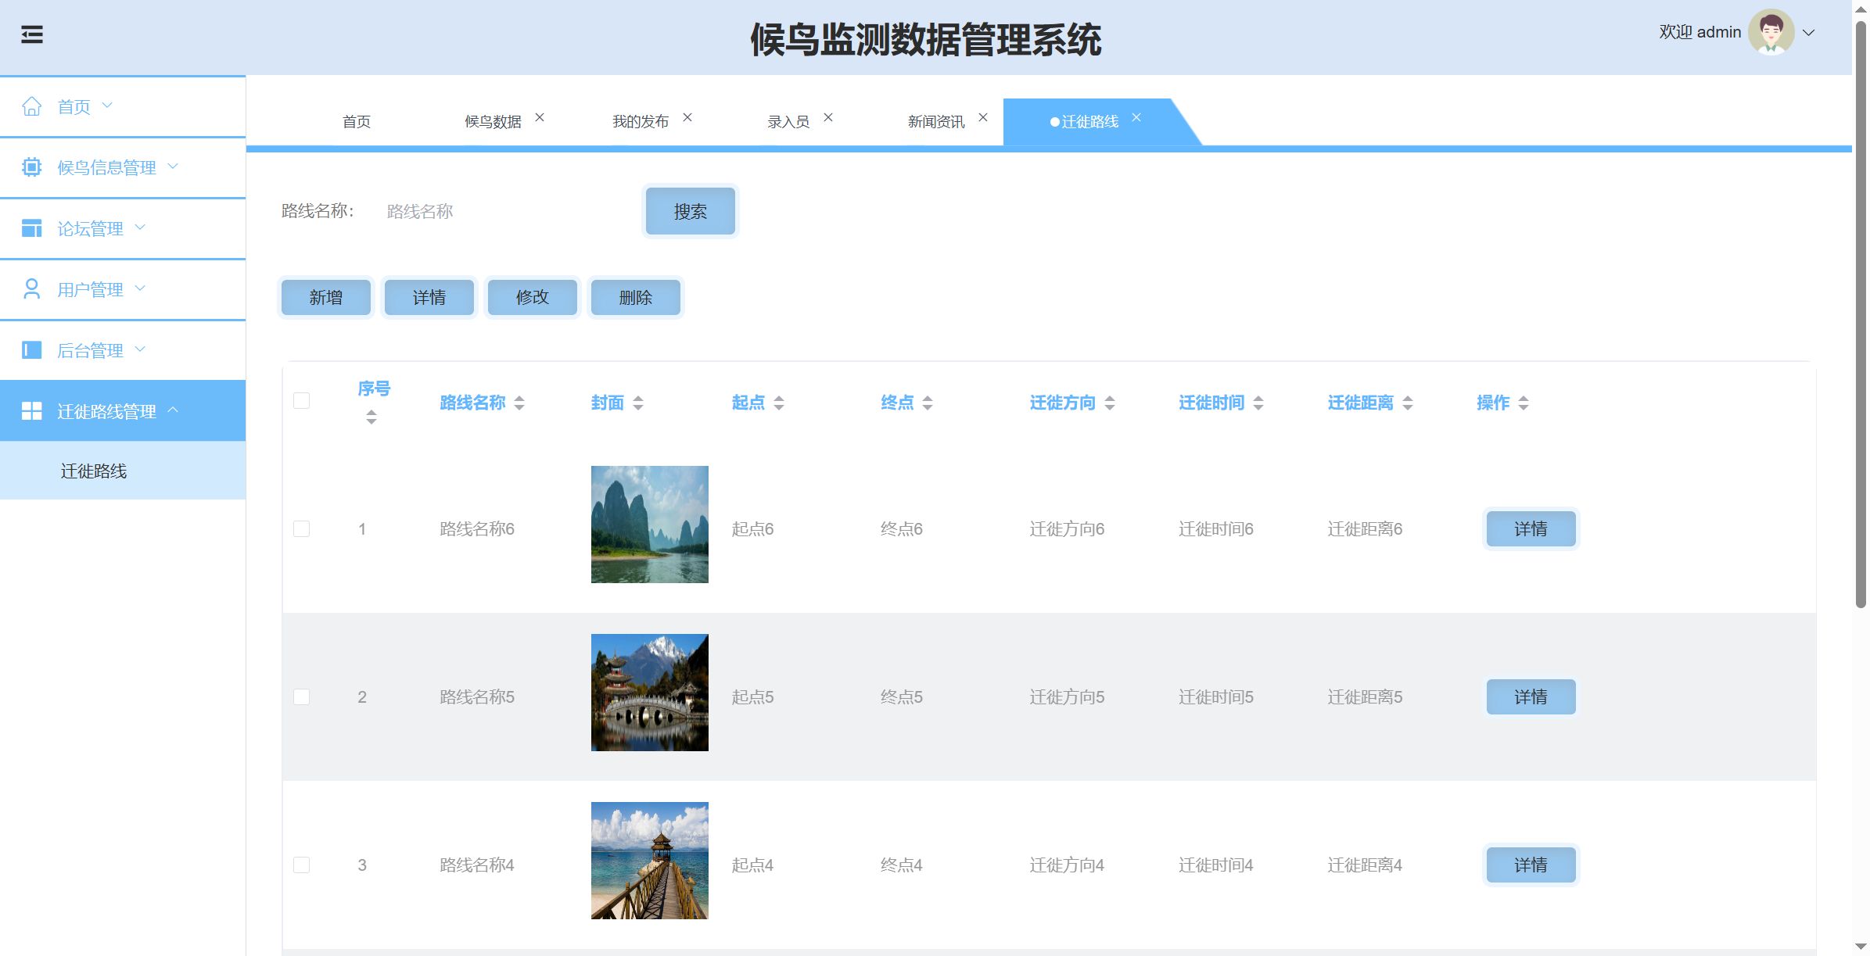This screenshot has height=956, width=1870.
Task: Sort table by 封面 arrows
Action: 638,403
